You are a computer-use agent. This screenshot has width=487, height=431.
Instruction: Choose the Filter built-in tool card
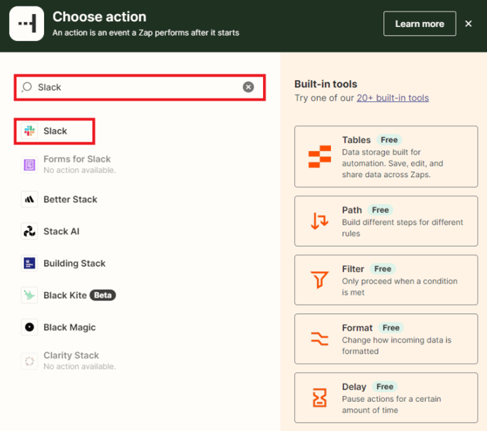click(386, 280)
